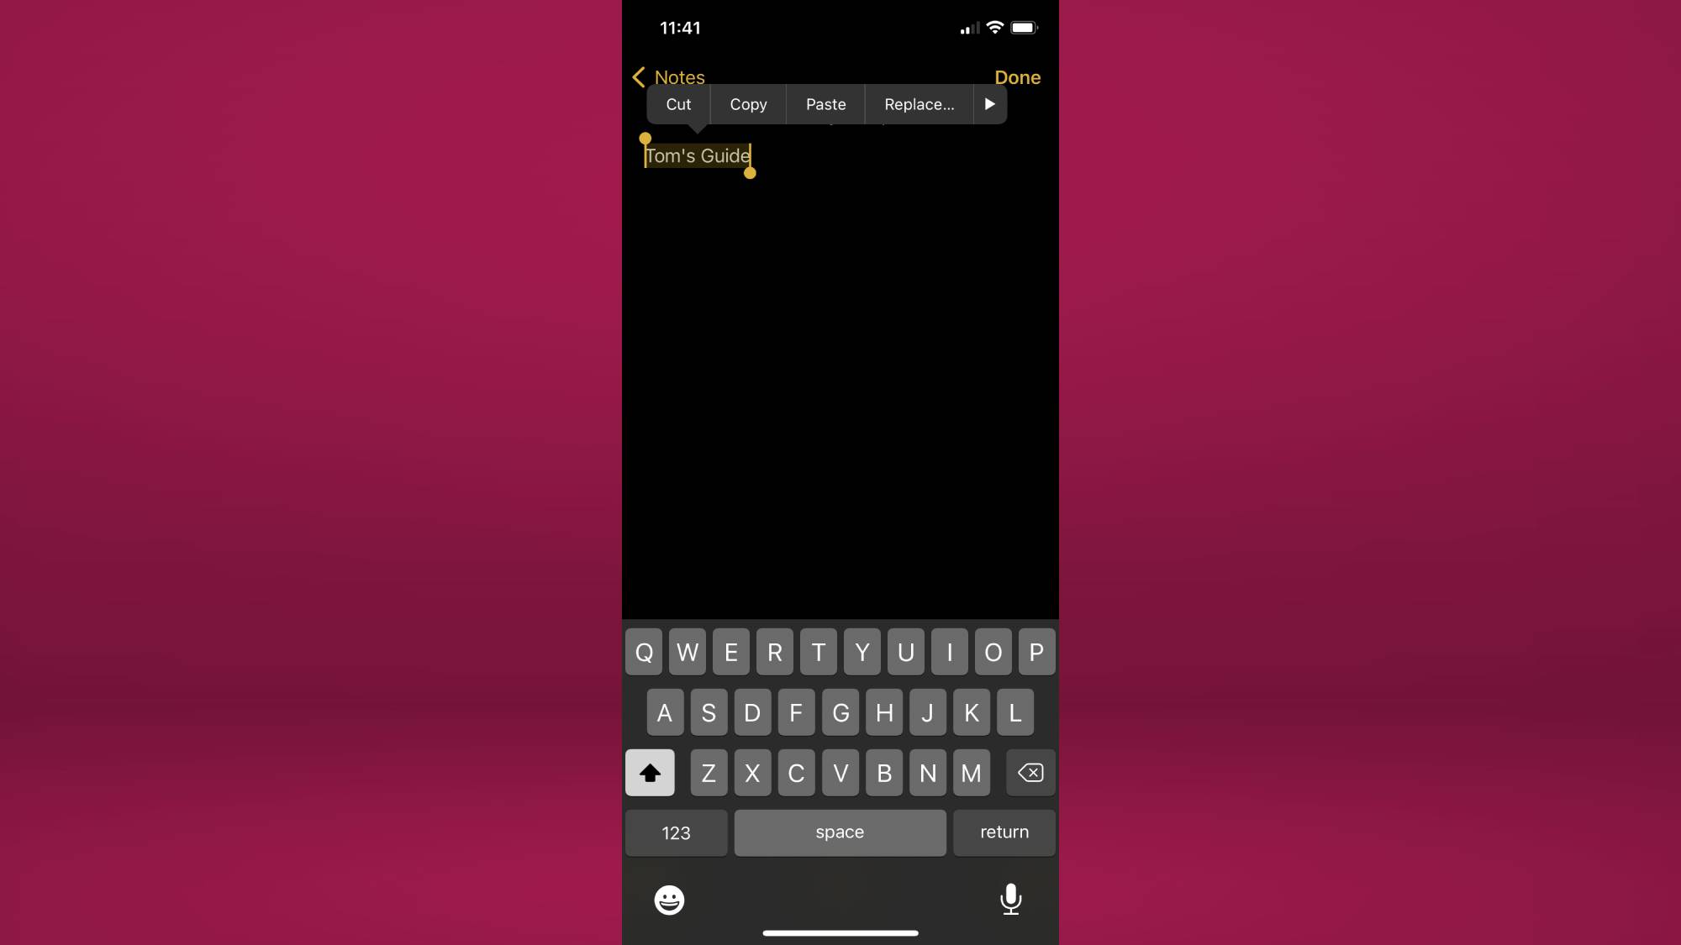
Task: Tap the Wi-Fi status icon in status bar
Action: point(995,28)
